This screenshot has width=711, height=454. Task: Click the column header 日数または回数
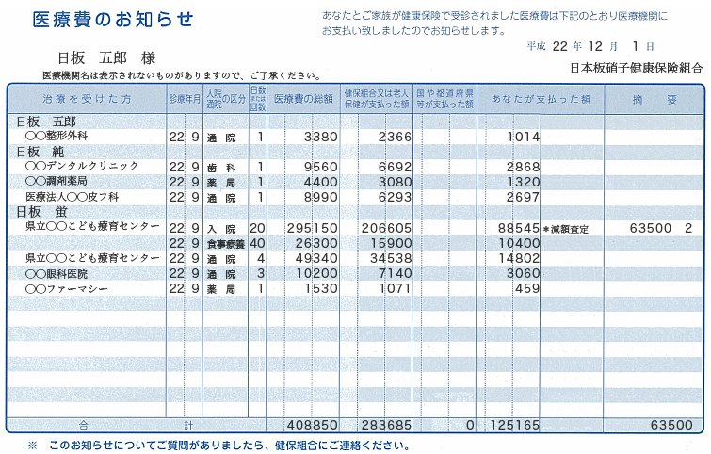(x=257, y=98)
